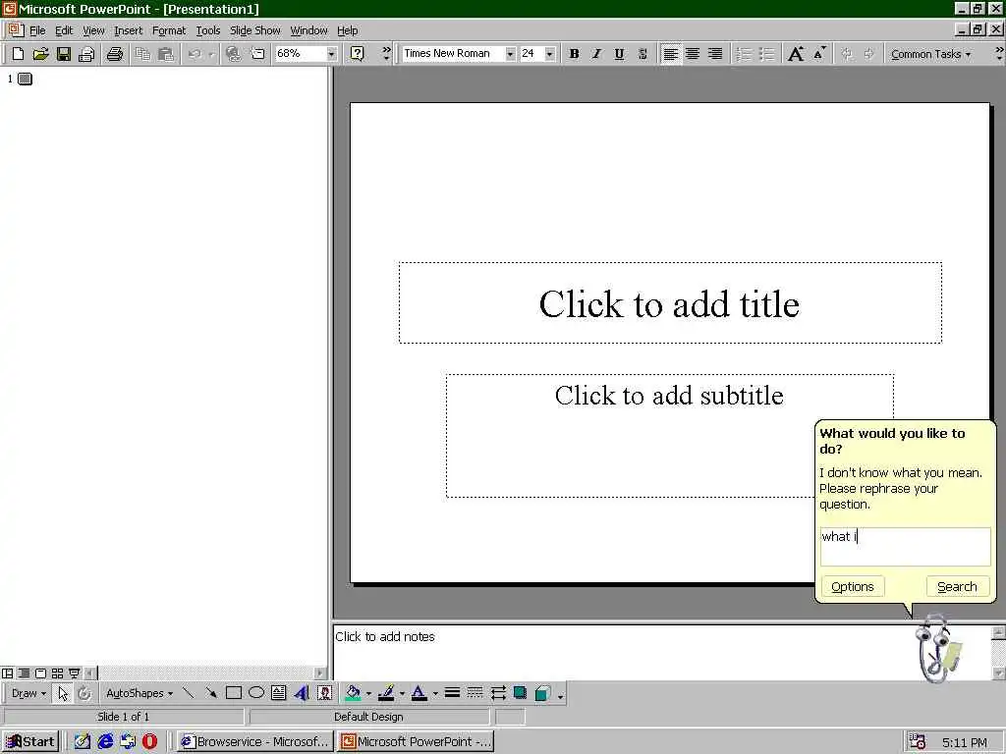Apply Font Color A swatch

coord(419,693)
